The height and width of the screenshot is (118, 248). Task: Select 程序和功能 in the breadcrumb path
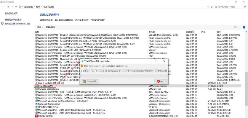pyautogui.click(x=49, y=7)
